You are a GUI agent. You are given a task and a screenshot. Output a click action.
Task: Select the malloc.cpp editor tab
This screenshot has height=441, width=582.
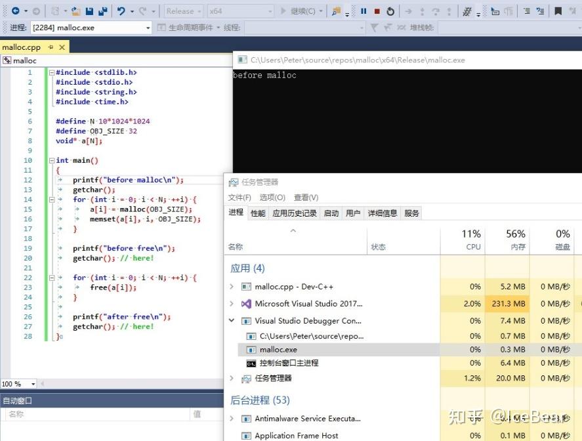(x=21, y=47)
